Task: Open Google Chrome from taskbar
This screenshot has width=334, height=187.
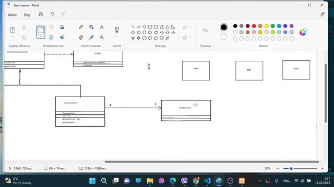Action: pyautogui.click(x=196, y=181)
